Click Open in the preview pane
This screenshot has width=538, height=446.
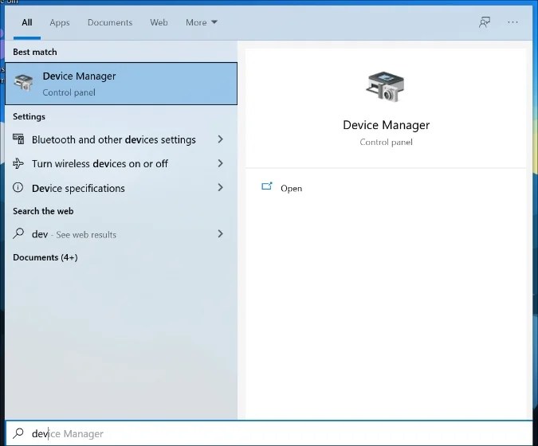pos(291,189)
